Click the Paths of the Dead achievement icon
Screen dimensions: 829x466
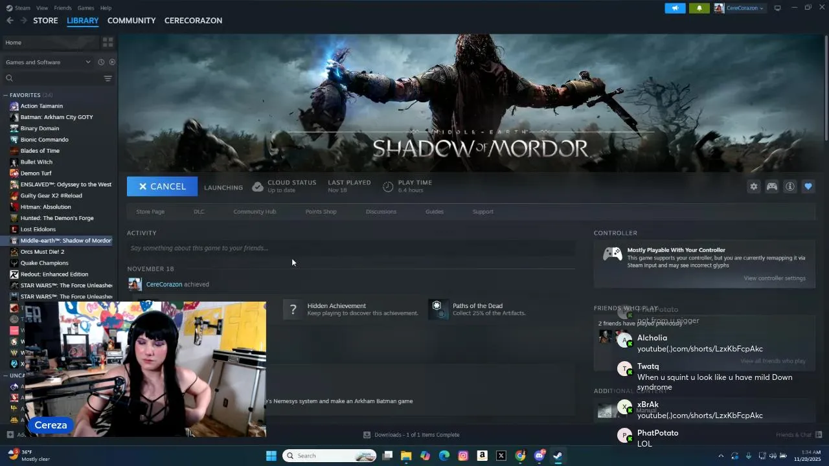coord(438,309)
